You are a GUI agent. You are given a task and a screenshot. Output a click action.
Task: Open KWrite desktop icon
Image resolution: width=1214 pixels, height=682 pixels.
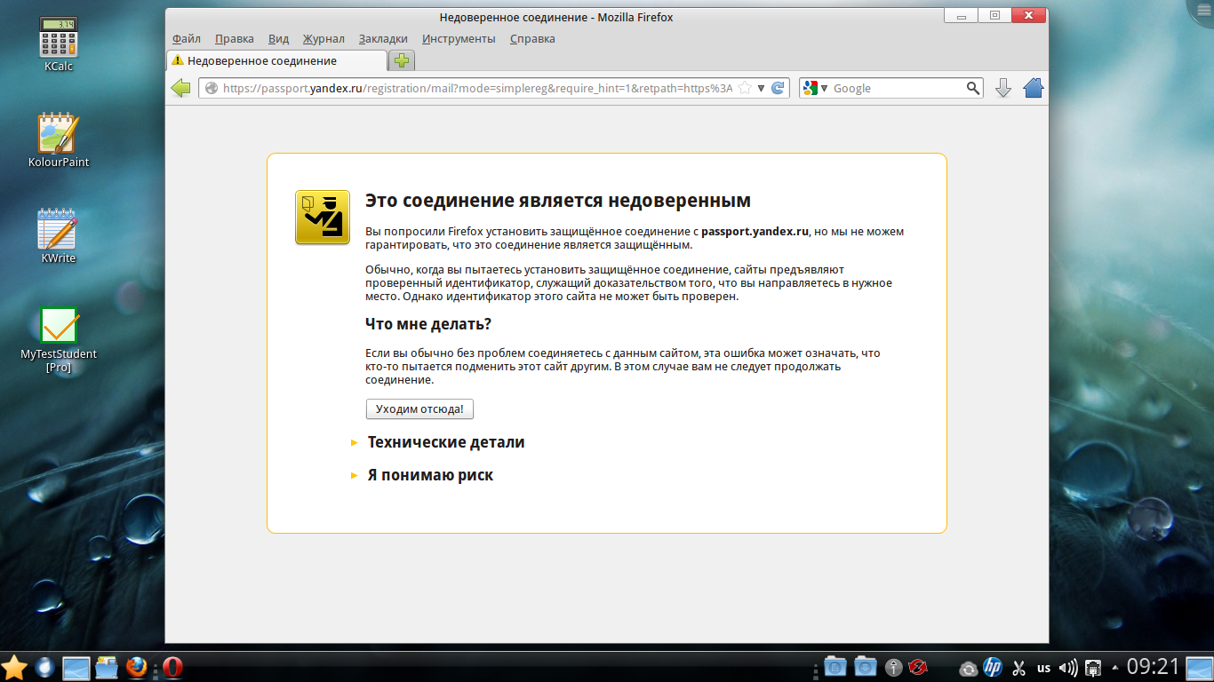[59, 236]
